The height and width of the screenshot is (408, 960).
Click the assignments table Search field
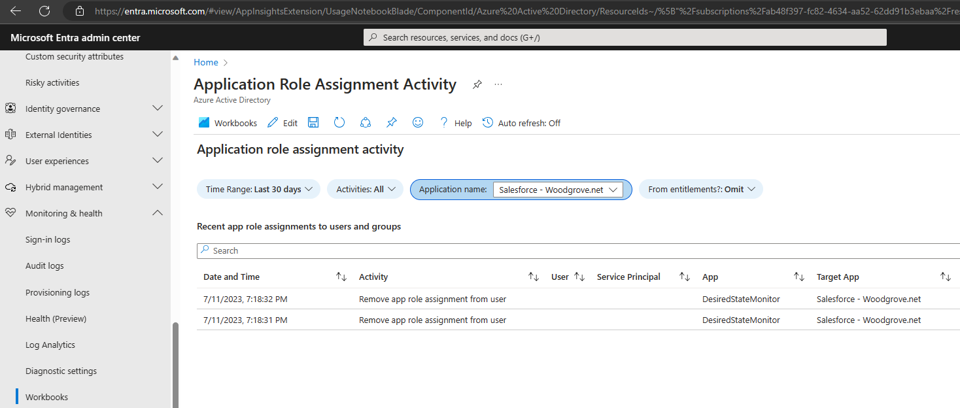coord(575,251)
